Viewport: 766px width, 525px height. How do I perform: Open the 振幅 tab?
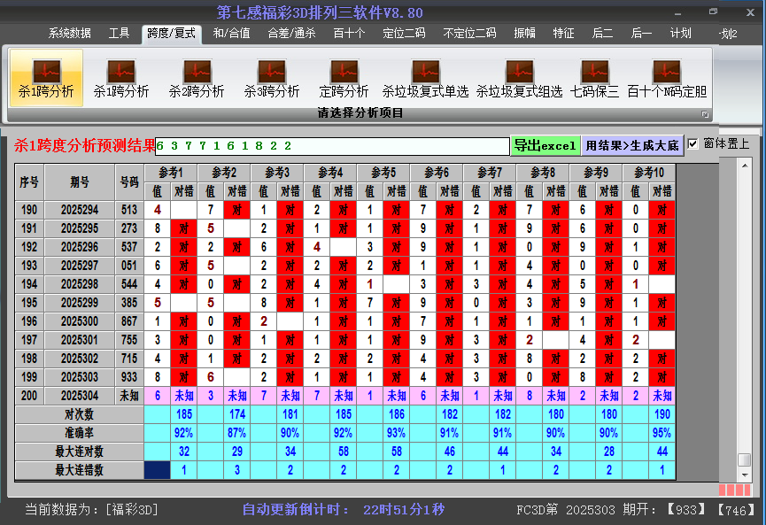(x=525, y=34)
